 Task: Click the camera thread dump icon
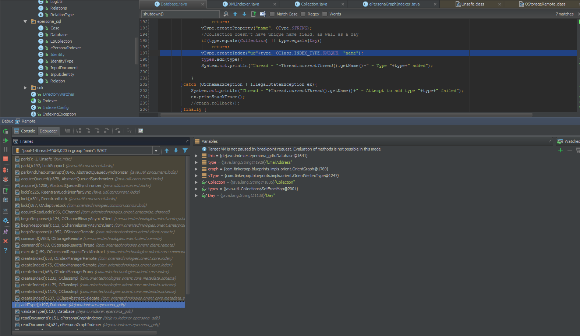[x=6, y=200]
